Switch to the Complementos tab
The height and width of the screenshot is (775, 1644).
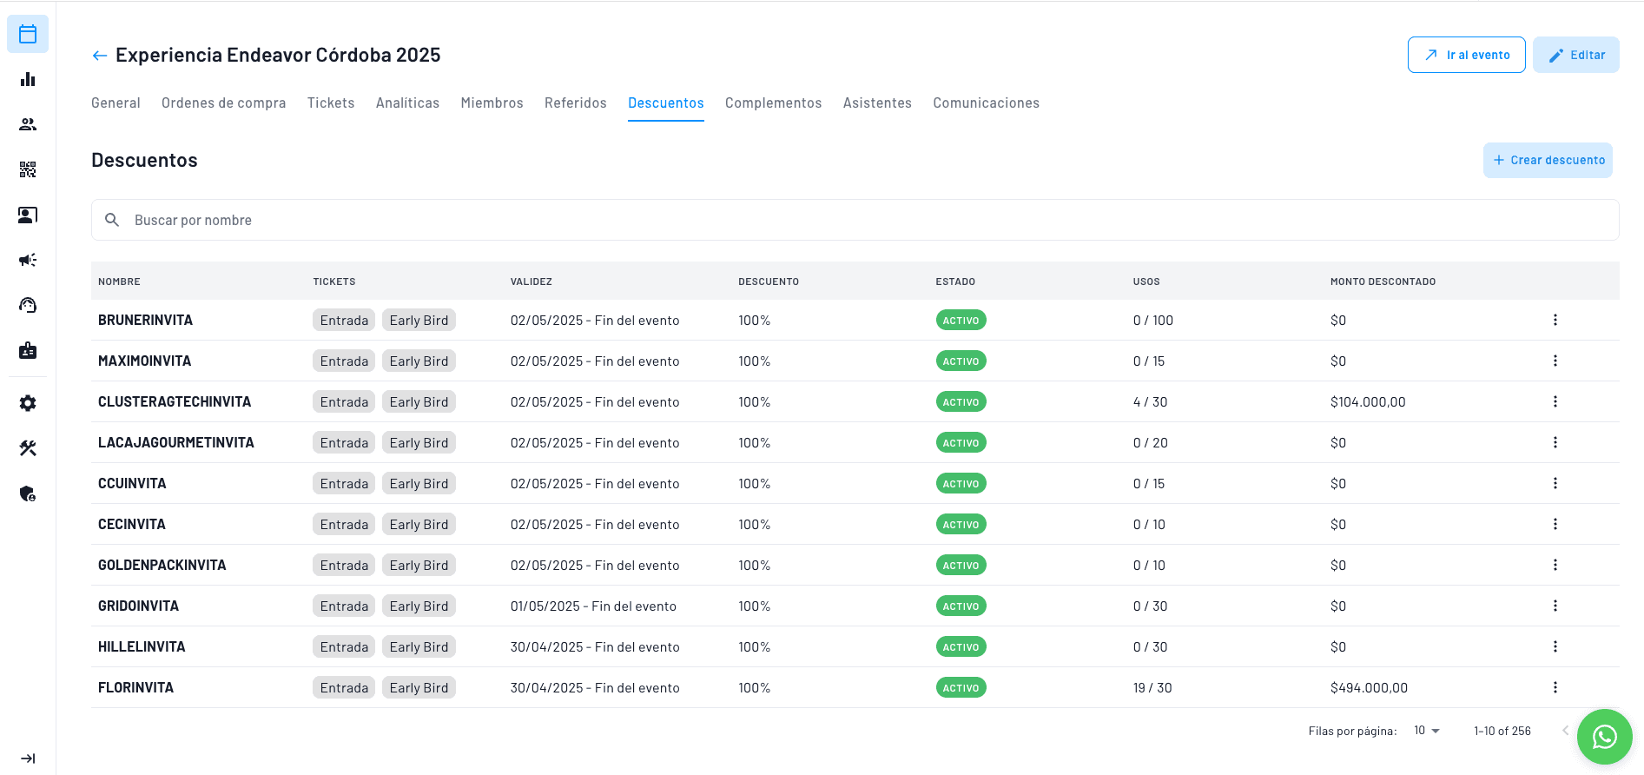[x=774, y=103]
